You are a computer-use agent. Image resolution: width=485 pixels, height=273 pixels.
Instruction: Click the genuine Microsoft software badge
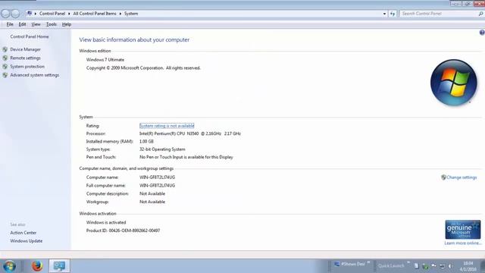(463, 229)
